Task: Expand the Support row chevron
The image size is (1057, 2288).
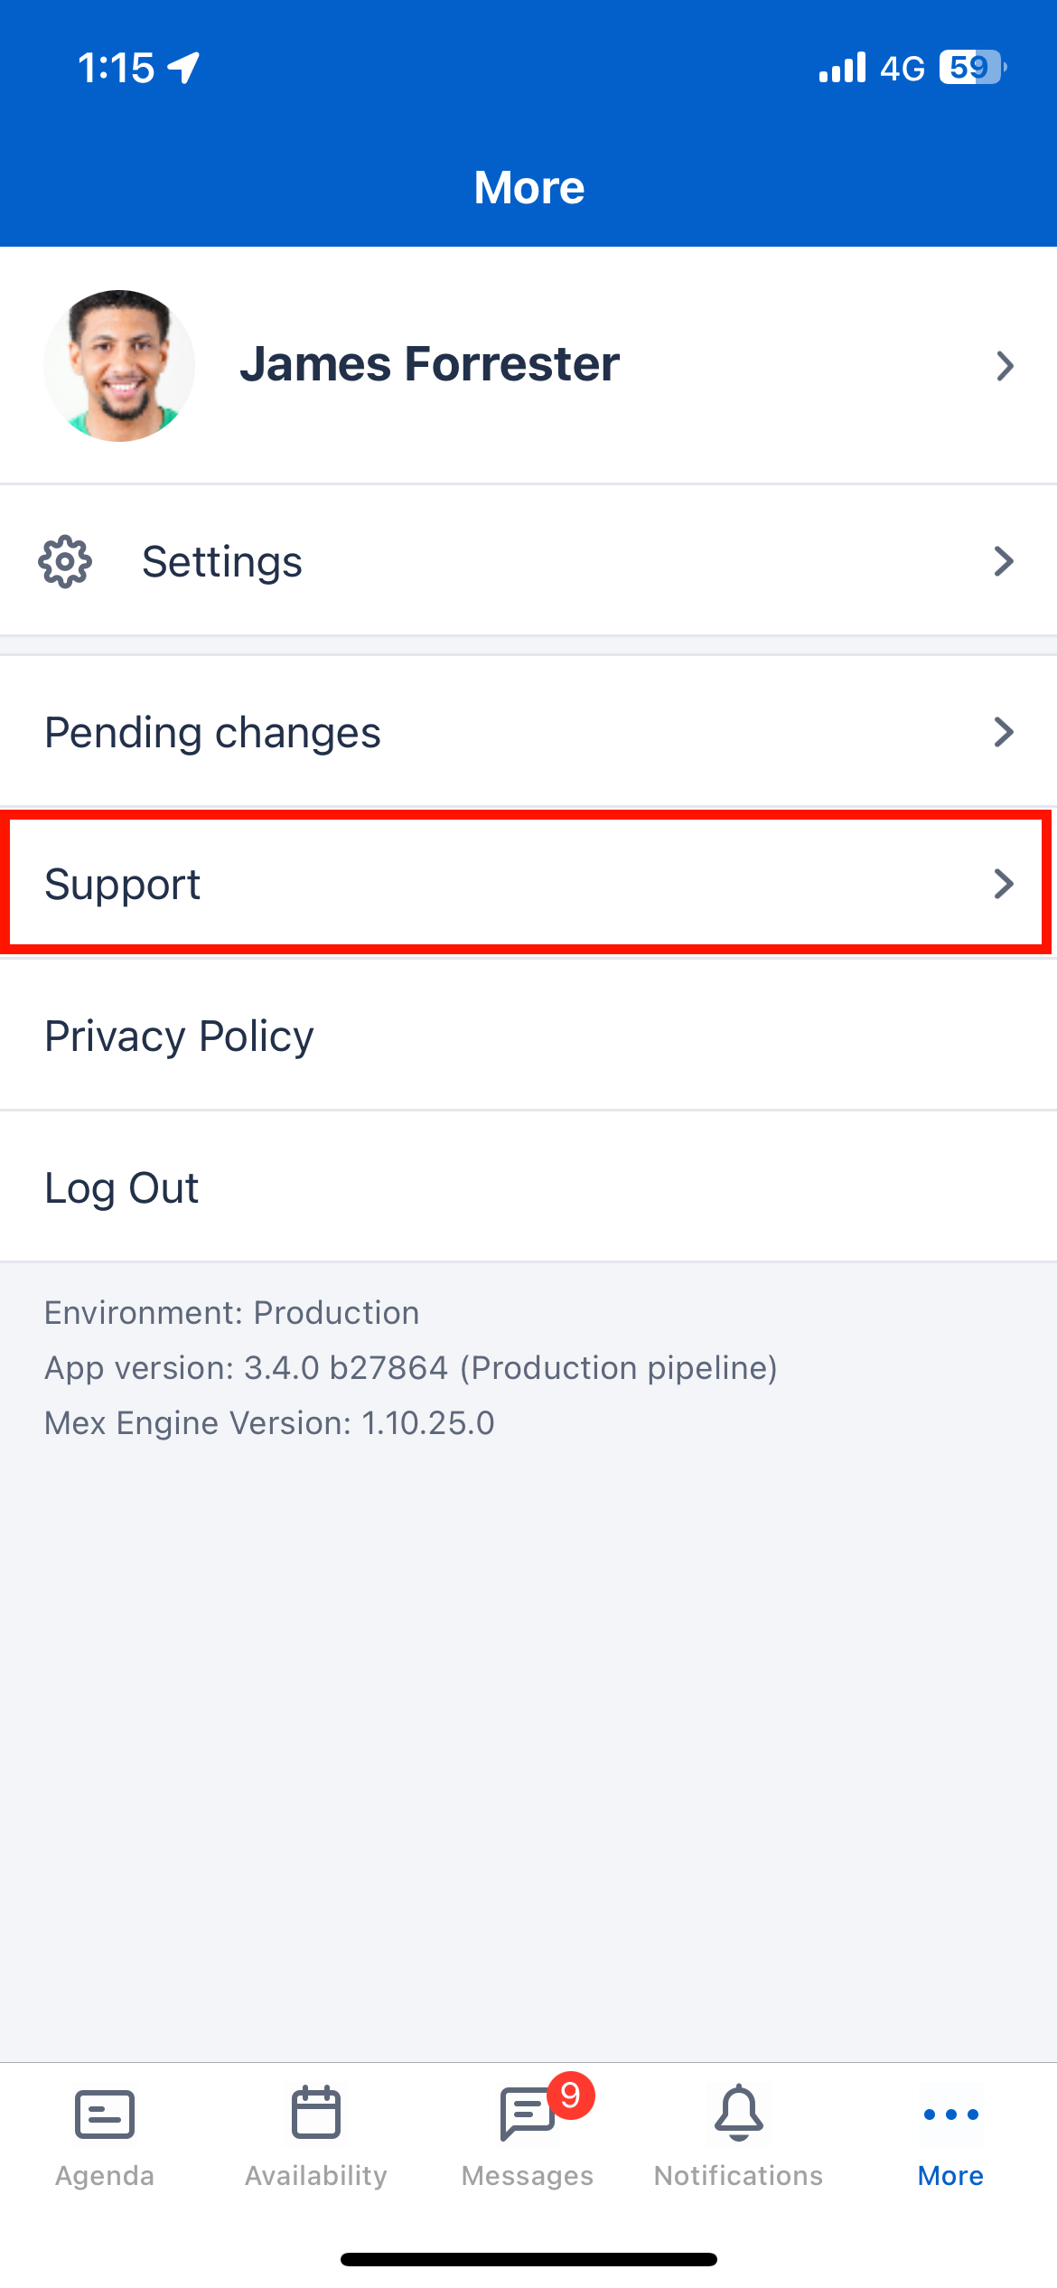Action: (x=1004, y=884)
